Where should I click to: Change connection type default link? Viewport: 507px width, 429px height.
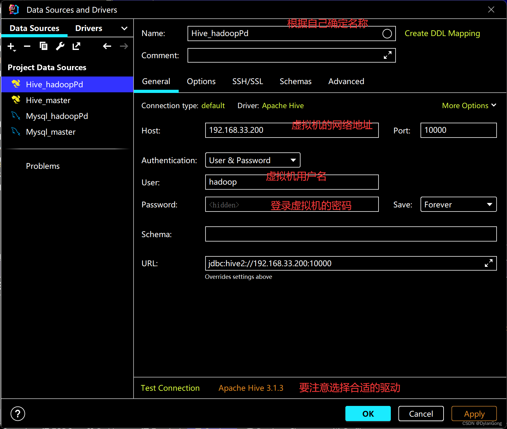213,106
